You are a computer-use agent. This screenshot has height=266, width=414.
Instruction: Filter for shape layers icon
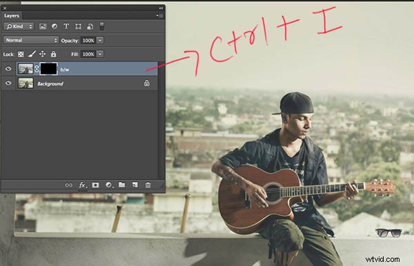coord(78,26)
